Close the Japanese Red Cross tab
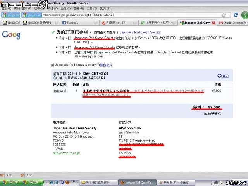Viewport: 248px width, 186px height. tap(213, 23)
